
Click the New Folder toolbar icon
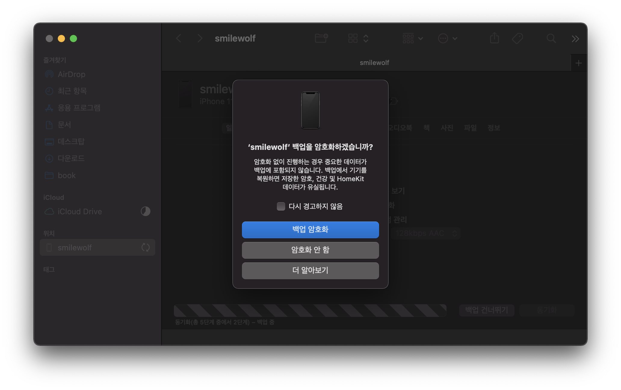coord(321,38)
